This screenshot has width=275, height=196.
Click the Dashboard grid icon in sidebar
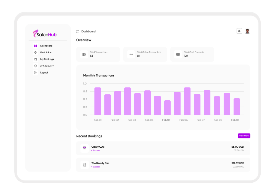point(35,46)
